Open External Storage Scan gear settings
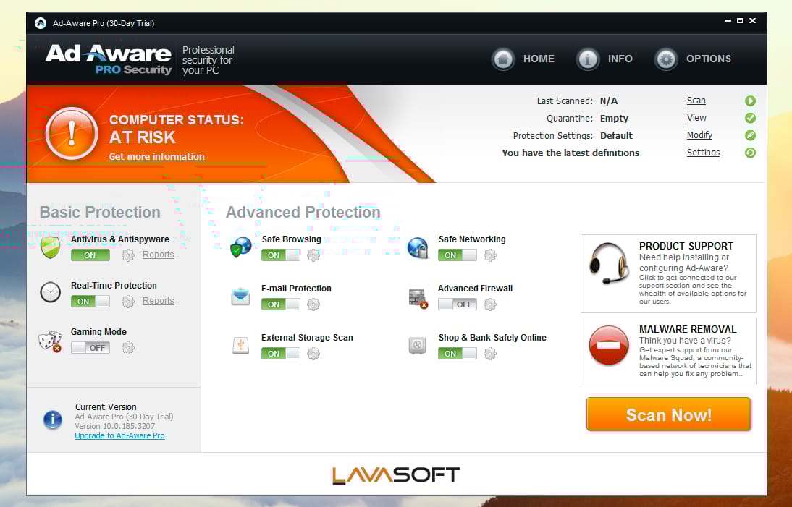 (x=313, y=354)
